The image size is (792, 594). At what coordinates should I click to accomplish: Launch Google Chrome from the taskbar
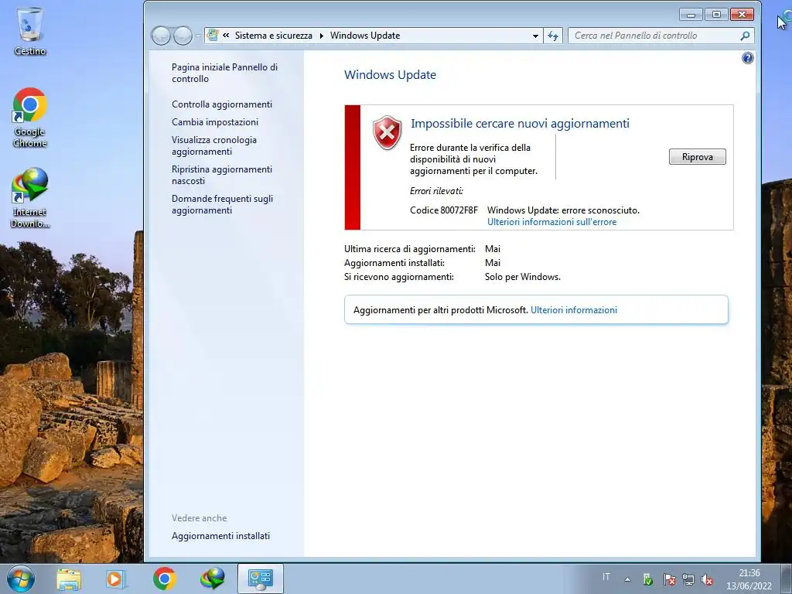coord(164,579)
